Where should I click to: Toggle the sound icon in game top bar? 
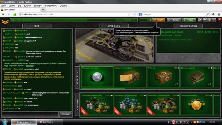pos(210,20)
